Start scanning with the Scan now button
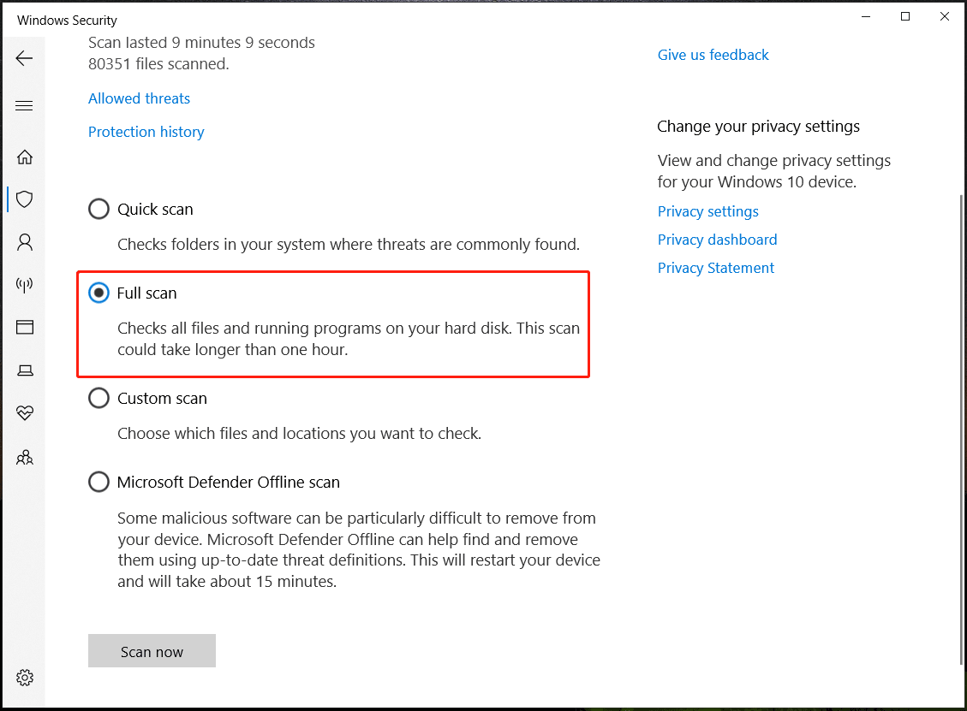This screenshot has height=711, width=967. (x=152, y=651)
